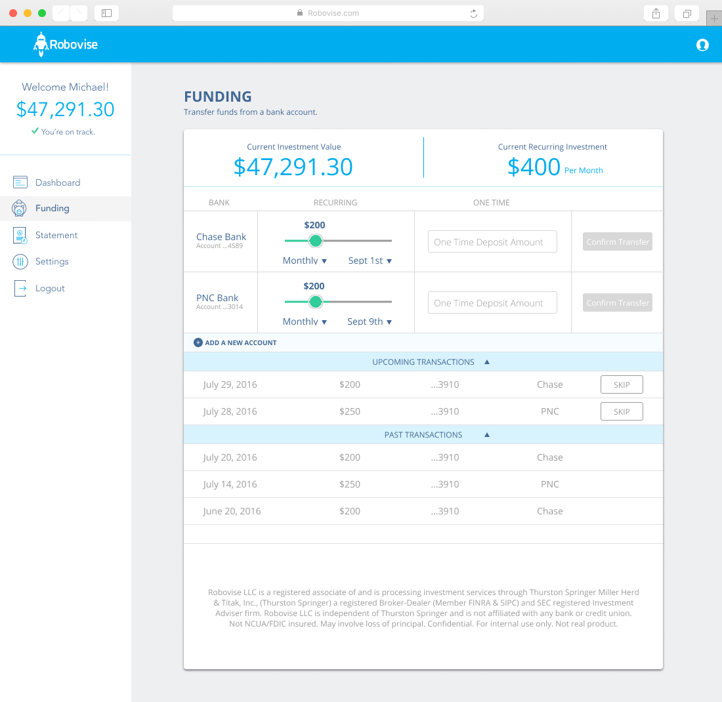Click the Robovise rocket logo

click(x=65, y=44)
